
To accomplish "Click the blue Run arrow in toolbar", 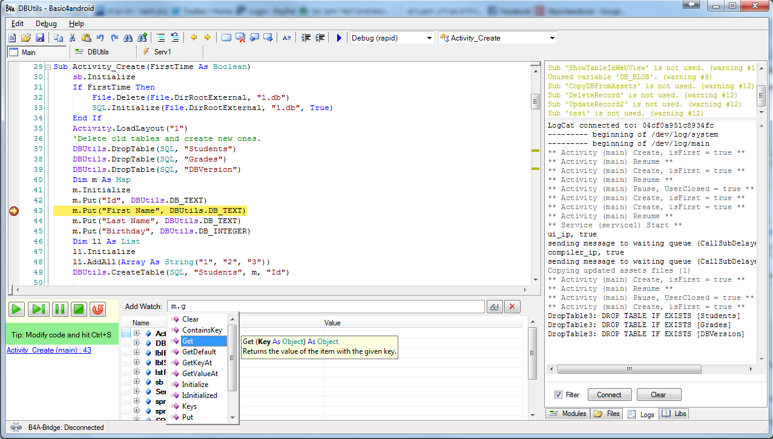I will [x=339, y=37].
